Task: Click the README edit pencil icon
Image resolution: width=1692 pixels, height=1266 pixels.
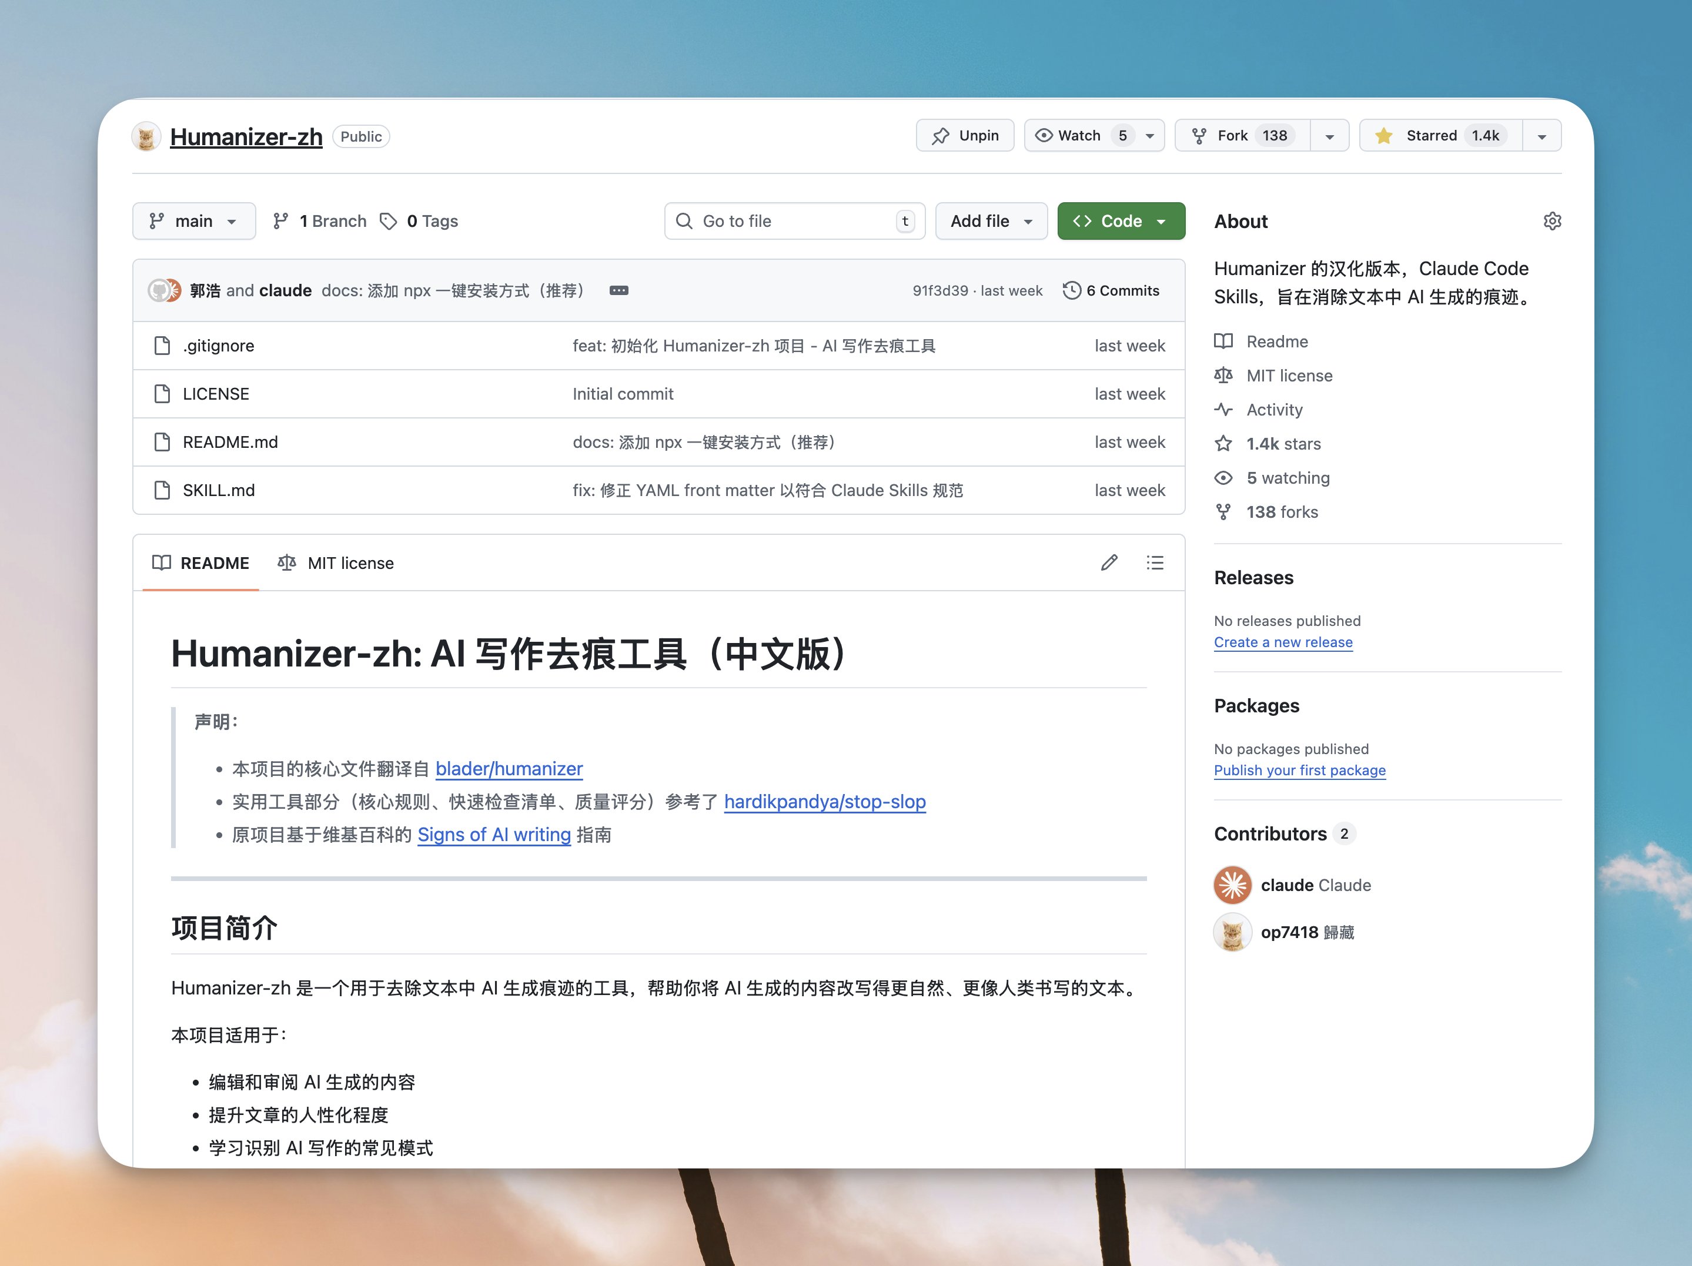Action: pyautogui.click(x=1109, y=562)
